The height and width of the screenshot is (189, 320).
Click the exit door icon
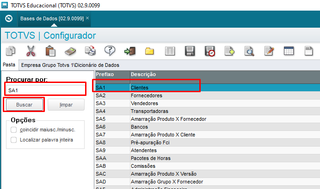click(x=130, y=51)
